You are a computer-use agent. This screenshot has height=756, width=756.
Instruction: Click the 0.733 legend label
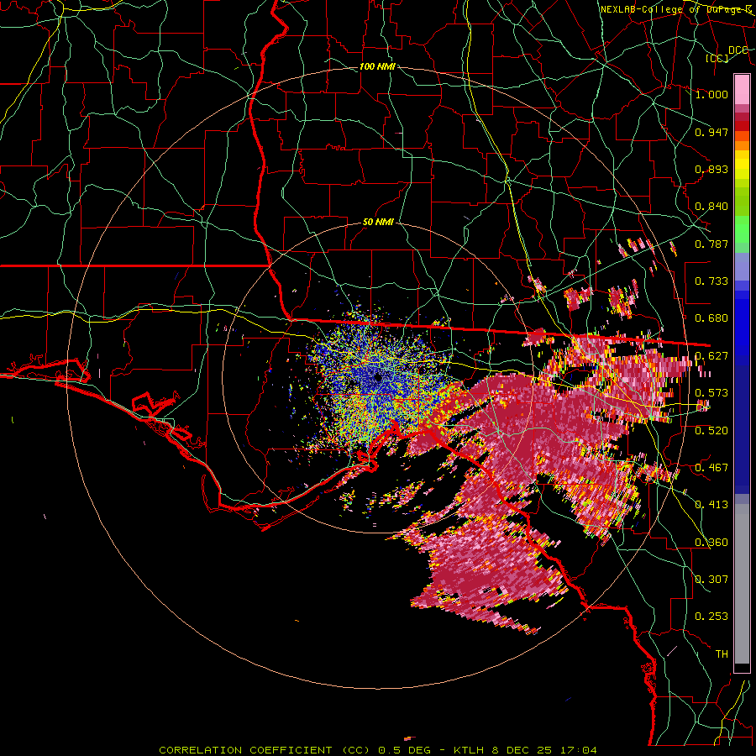(x=711, y=281)
